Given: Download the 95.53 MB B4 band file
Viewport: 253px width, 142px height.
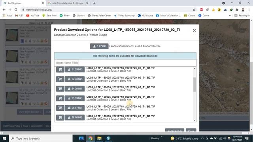Looking at the screenshot, I should click(x=75, y=98).
